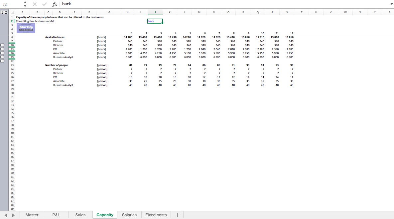Click the plus icon to add a new sheet
394x219 pixels.
point(177,215)
